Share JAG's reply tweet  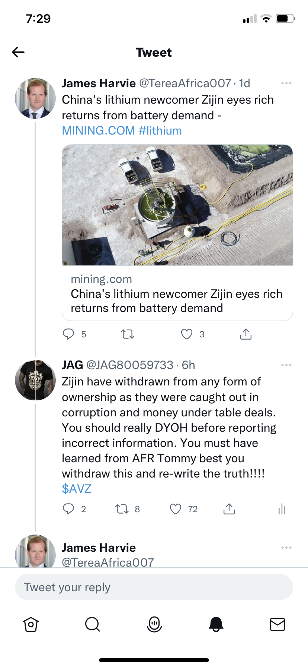point(229,509)
